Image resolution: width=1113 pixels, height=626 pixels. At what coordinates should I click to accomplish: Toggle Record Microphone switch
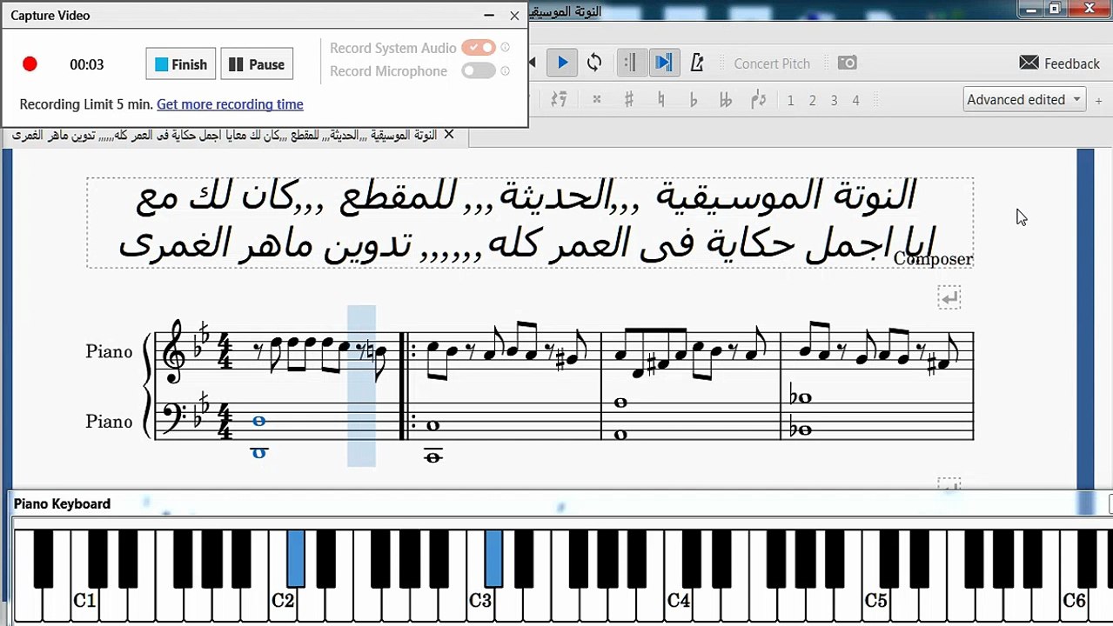(x=478, y=71)
